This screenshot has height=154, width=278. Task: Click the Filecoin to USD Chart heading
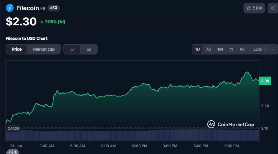[x=26, y=38]
